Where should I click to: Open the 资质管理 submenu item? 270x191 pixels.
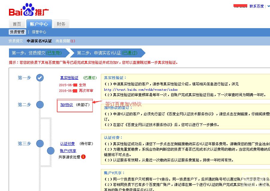click(x=17, y=32)
